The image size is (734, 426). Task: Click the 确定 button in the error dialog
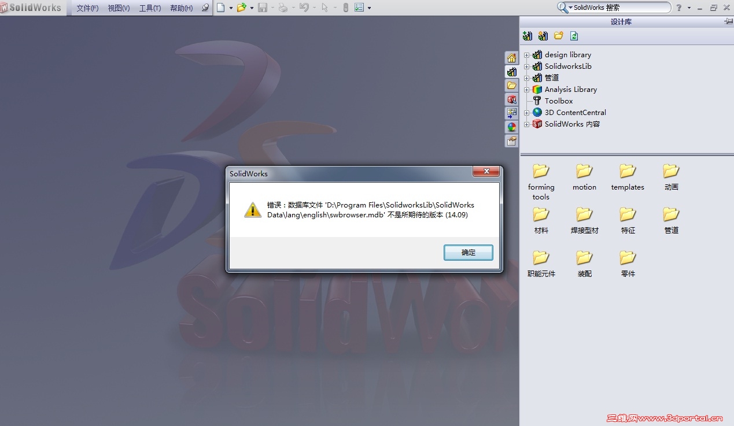pos(469,253)
